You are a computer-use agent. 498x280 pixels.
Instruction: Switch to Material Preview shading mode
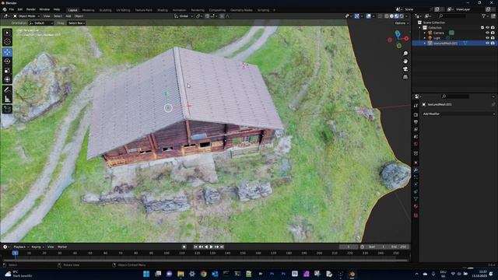(x=397, y=16)
